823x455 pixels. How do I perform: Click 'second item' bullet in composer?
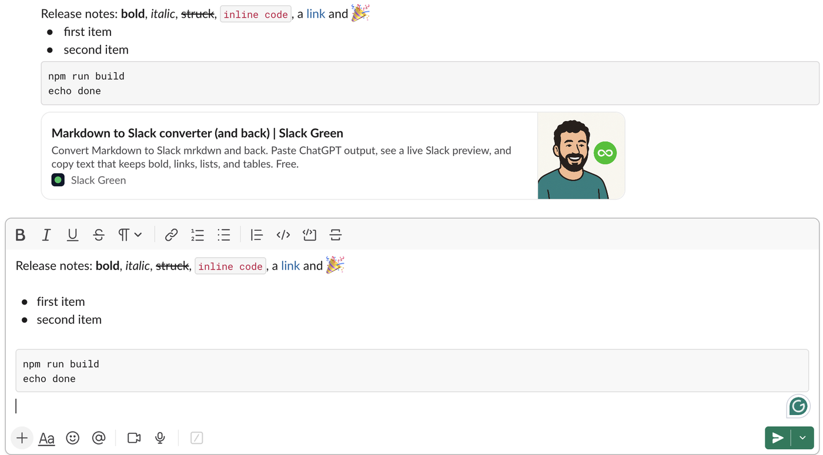(69, 320)
